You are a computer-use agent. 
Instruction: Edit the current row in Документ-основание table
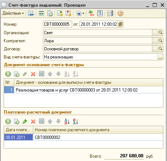[25, 74]
